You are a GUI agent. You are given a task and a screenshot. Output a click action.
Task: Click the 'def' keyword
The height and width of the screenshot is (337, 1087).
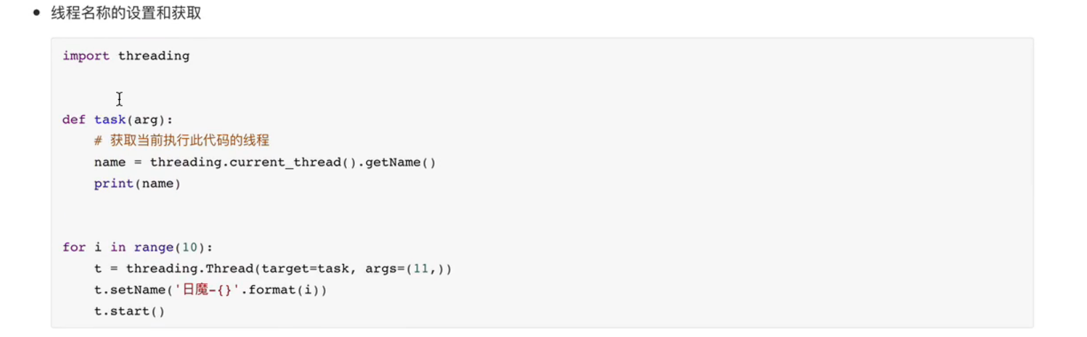[74, 120]
